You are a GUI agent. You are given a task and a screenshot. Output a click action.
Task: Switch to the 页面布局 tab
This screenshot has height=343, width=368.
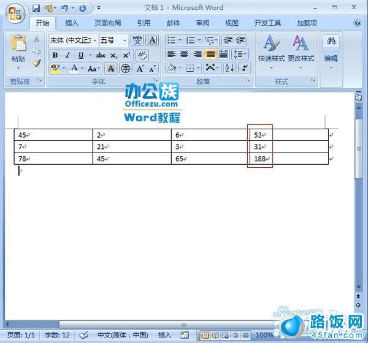coord(108,23)
